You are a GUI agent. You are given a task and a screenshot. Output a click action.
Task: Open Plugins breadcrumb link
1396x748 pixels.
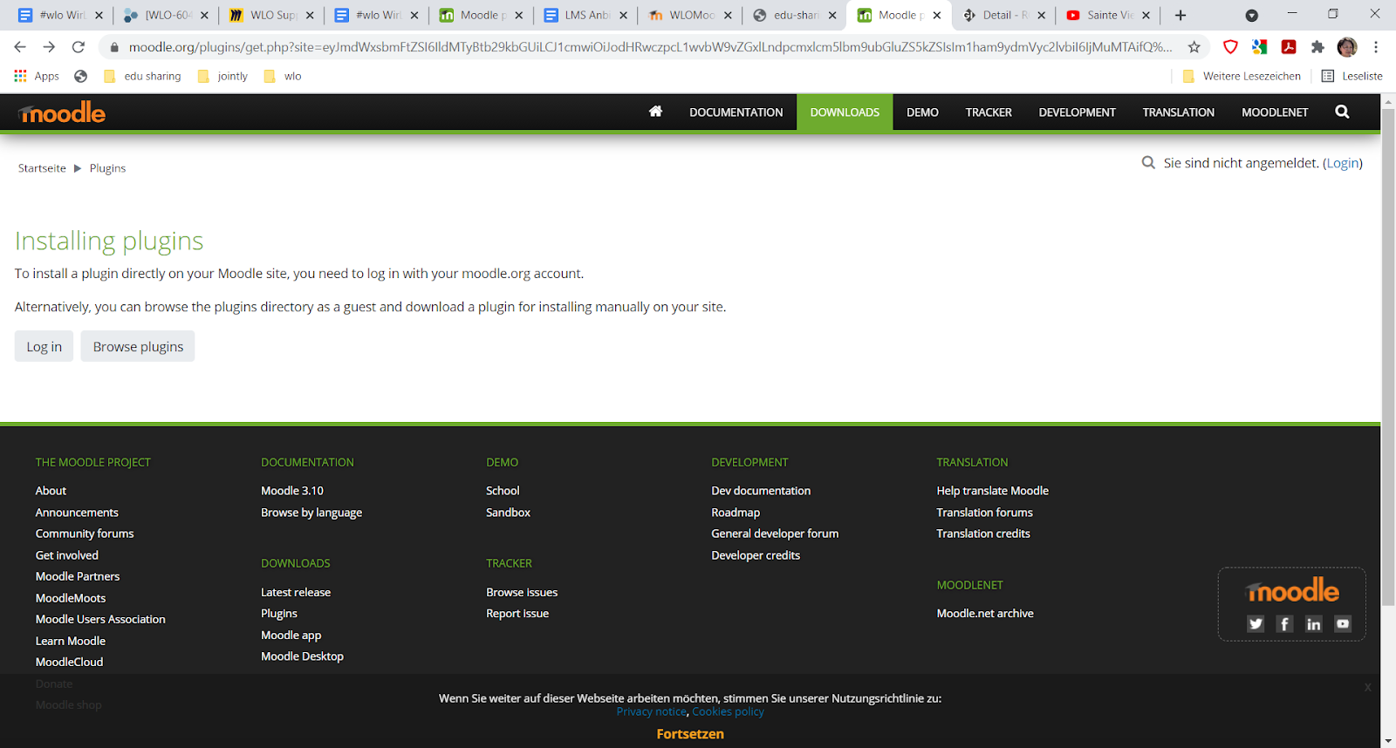point(107,168)
